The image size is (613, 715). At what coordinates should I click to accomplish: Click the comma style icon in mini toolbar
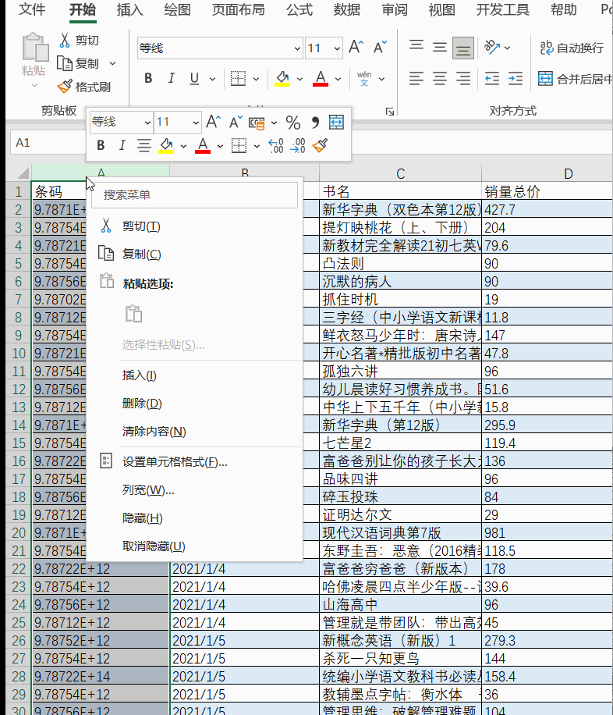tap(315, 123)
